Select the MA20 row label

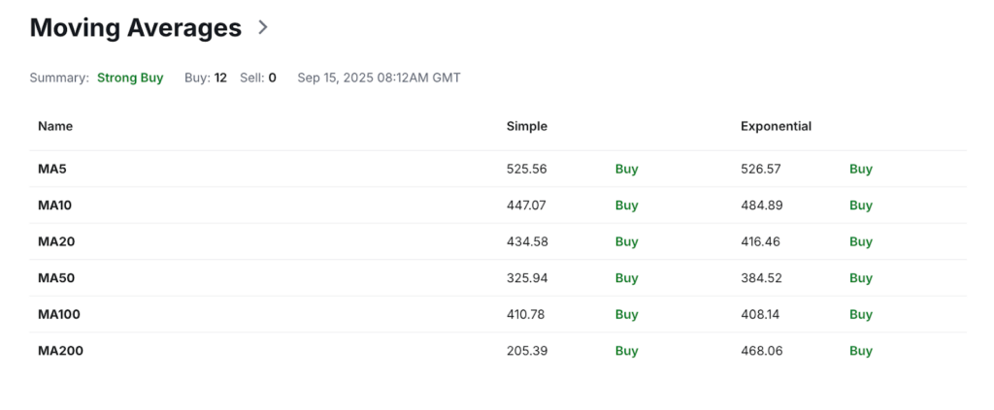coord(55,241)
